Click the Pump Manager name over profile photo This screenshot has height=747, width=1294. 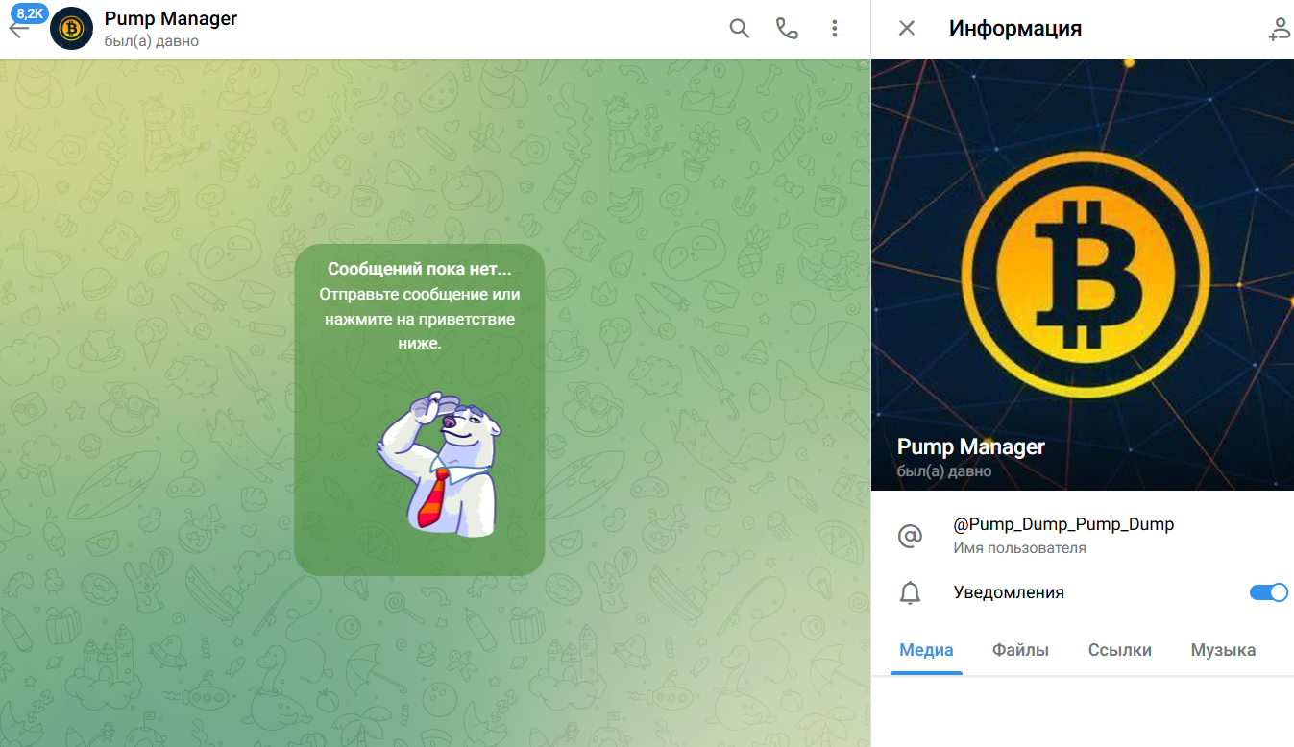(x=970, y=446)
